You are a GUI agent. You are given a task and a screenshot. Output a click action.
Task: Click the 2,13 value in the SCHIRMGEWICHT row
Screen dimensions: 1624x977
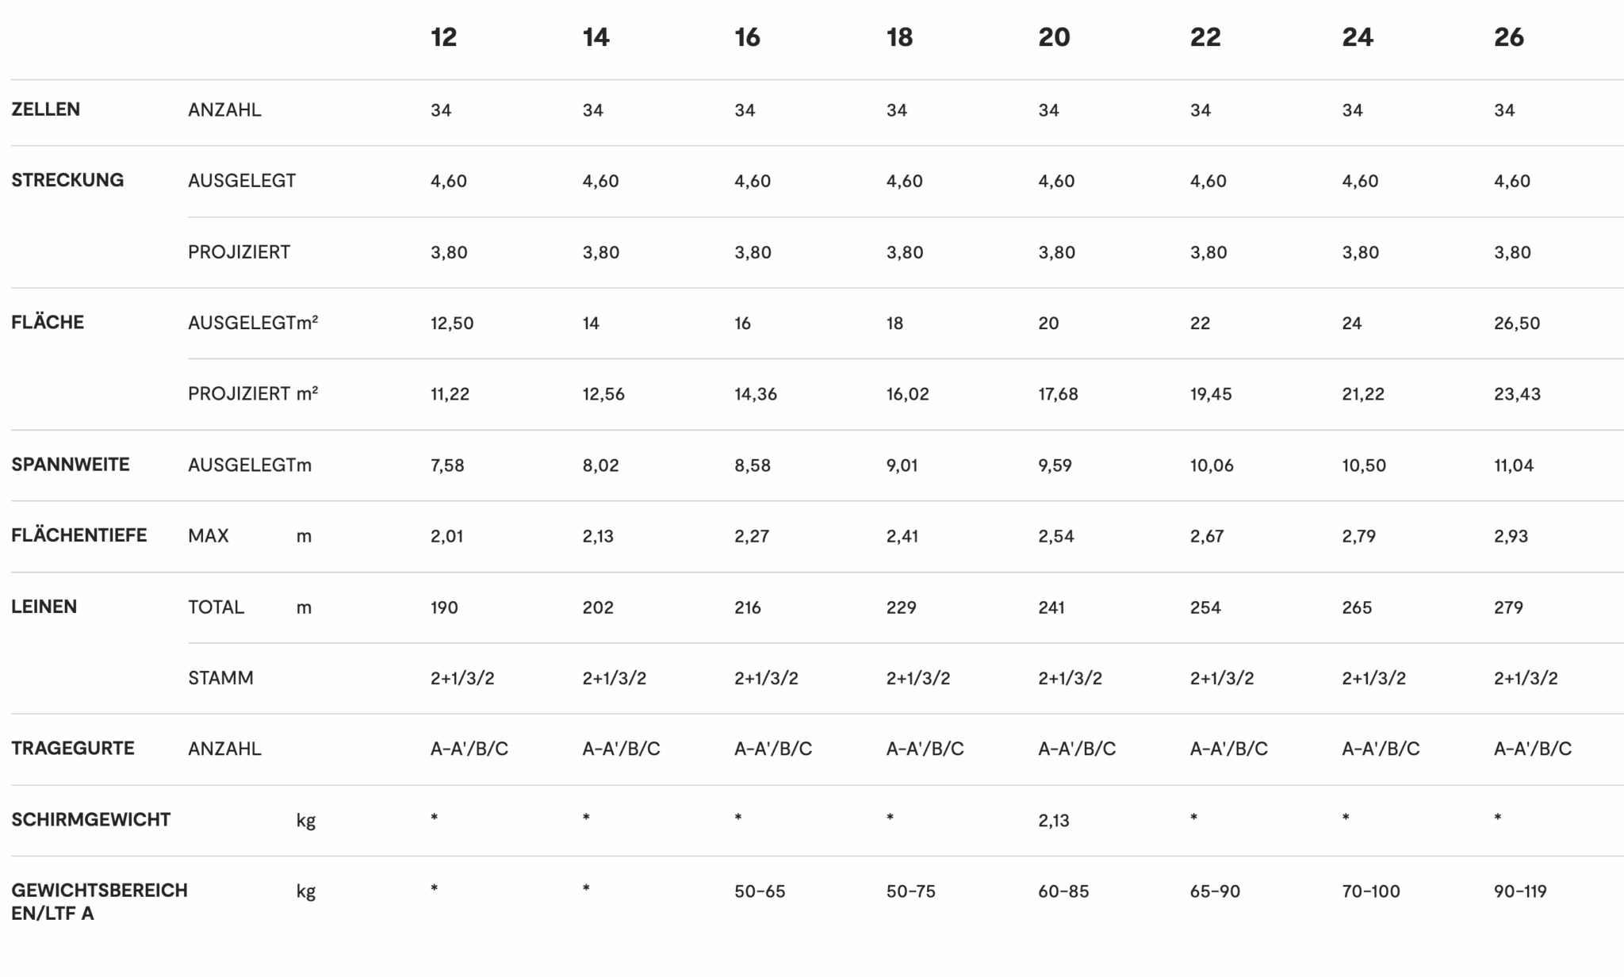1053,821
